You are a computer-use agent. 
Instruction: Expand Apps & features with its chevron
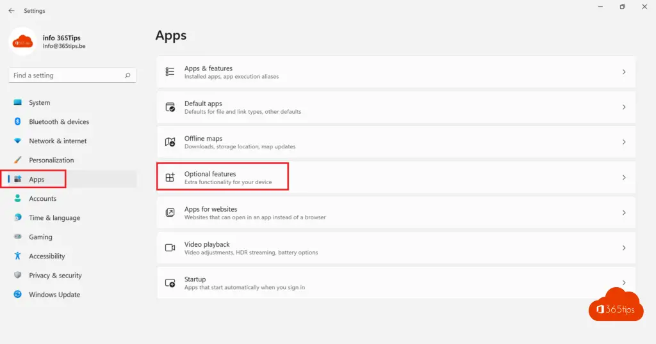coord(624,72)
